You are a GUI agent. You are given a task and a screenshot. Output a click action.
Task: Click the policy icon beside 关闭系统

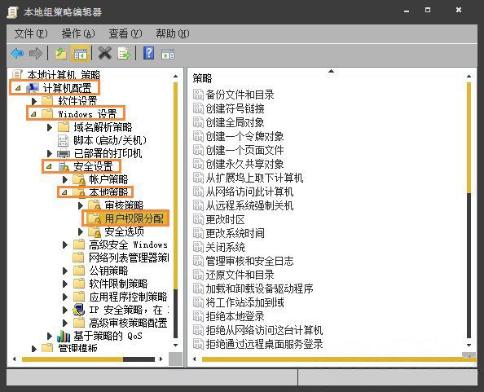(x=198, y=247)
